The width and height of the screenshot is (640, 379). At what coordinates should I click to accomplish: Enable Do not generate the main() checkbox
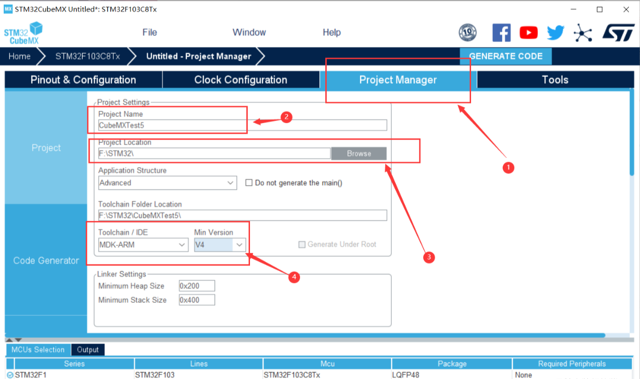[x=249, y=183]
